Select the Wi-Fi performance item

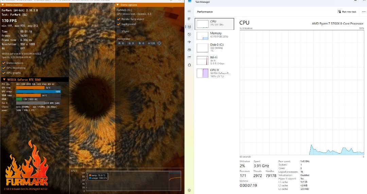pos(214,60)
